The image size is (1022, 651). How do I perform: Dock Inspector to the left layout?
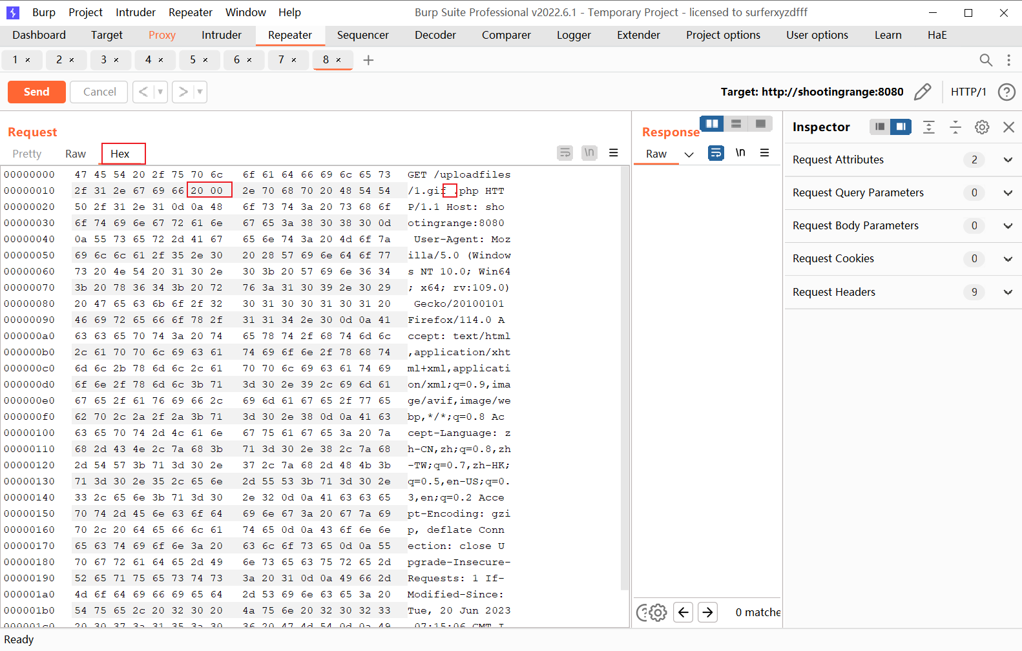tap(880, 127)
